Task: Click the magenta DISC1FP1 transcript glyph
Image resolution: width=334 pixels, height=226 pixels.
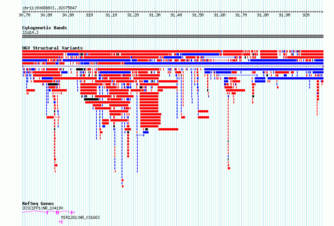Action: [x=48, y=212]
